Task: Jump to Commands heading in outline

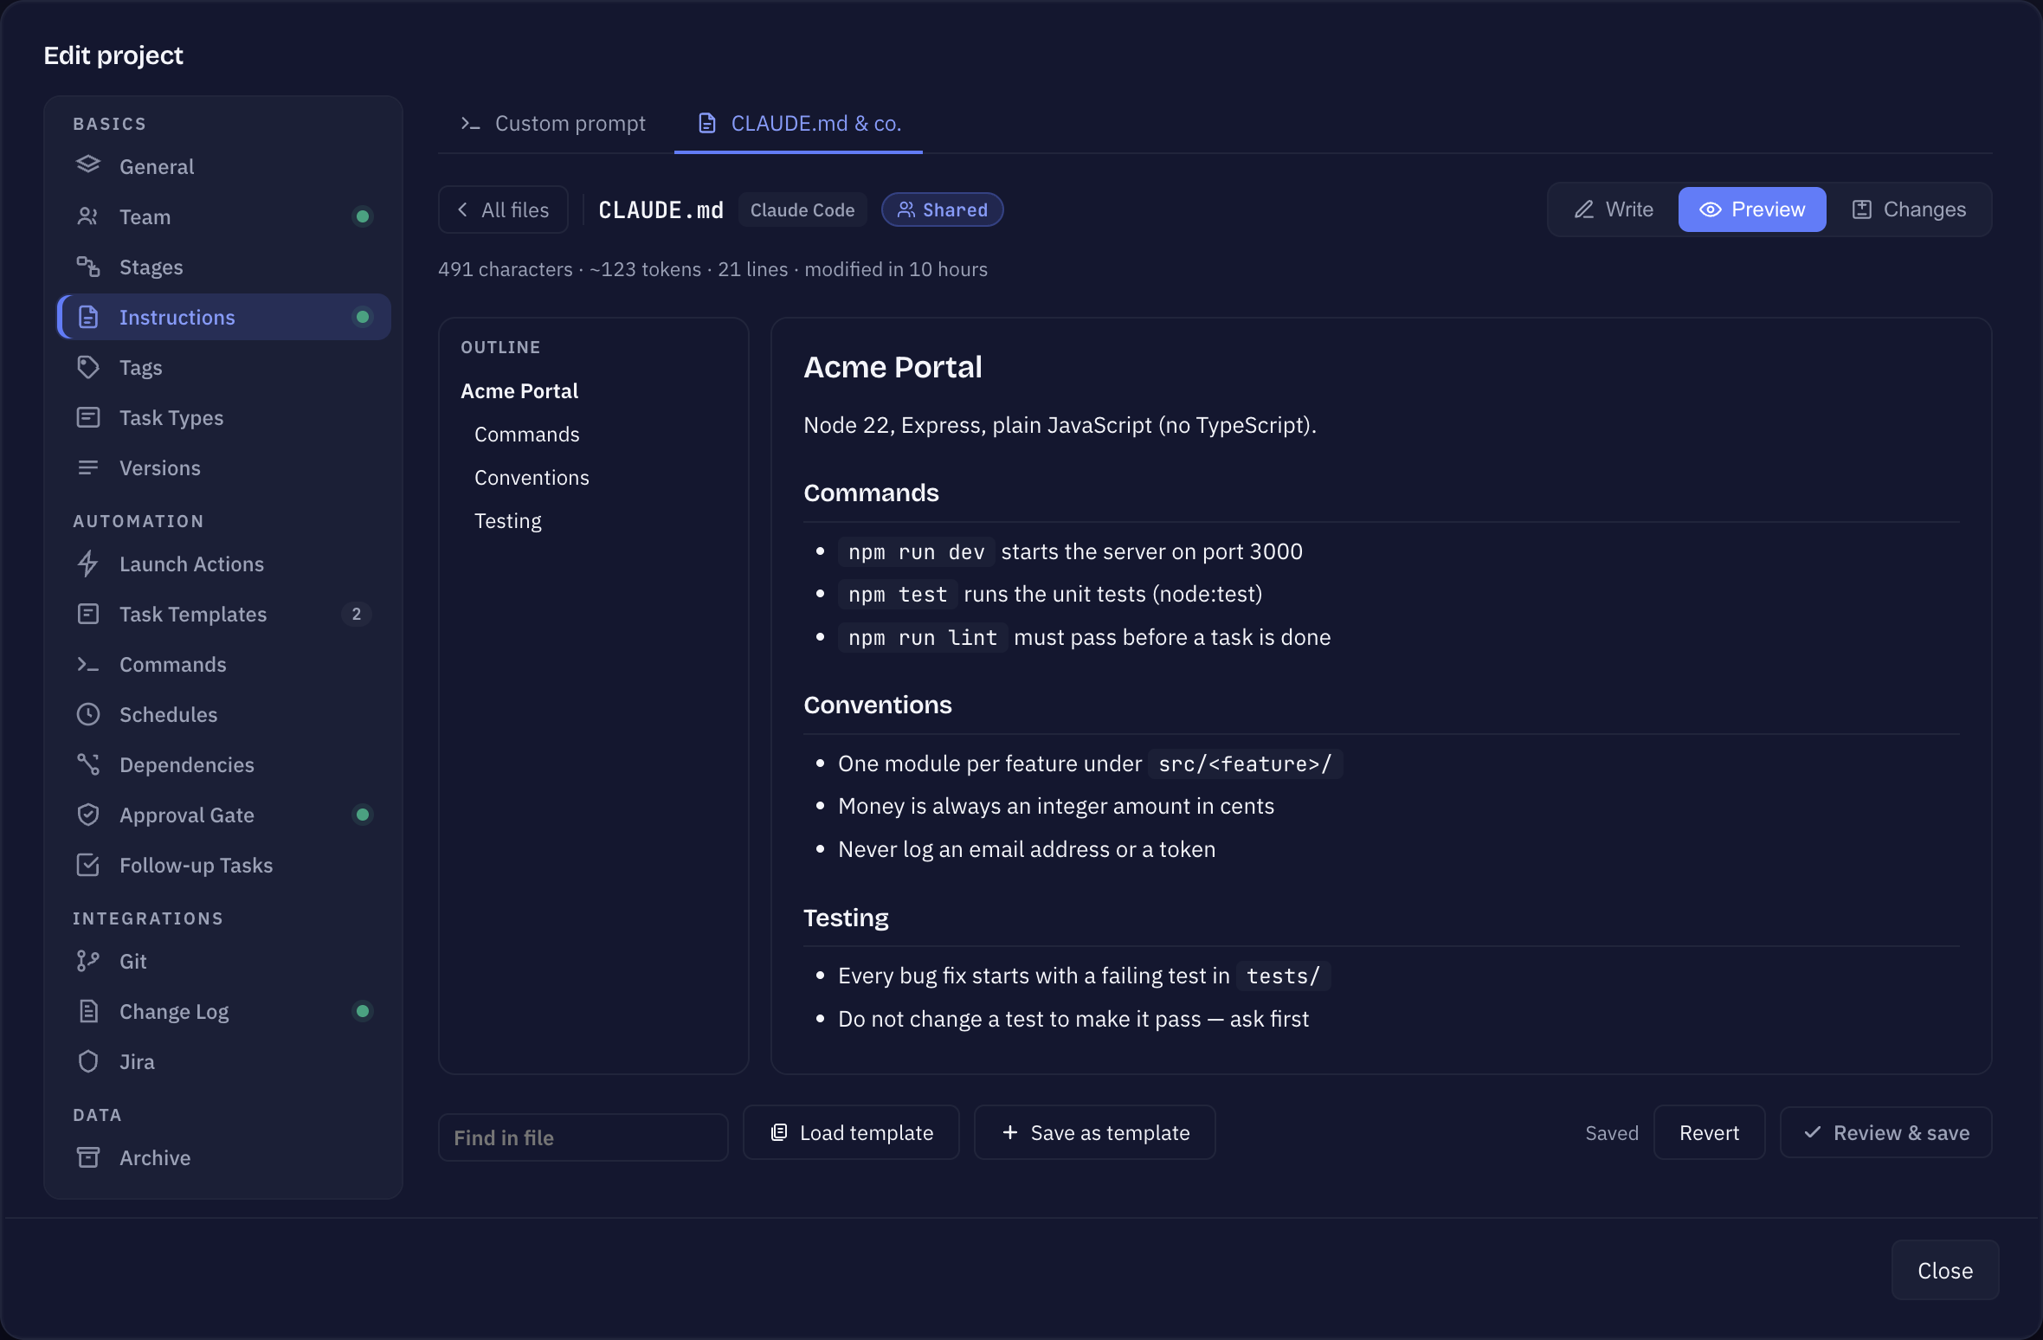Action: coord(527,434)
